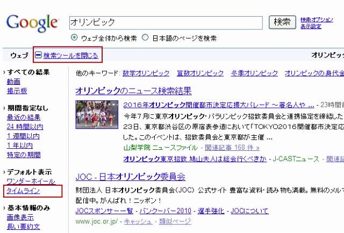The image size is (344, 233).
Task: Select ウェブ全体から検索 radio button
Action: coord(74,38)
